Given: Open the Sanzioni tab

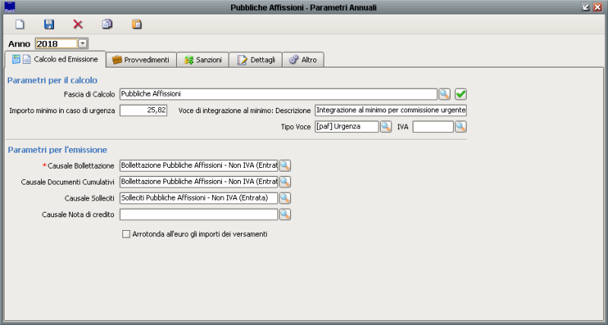Looking at the screenshot, I should pyautogui.click(x=203, y=60).
